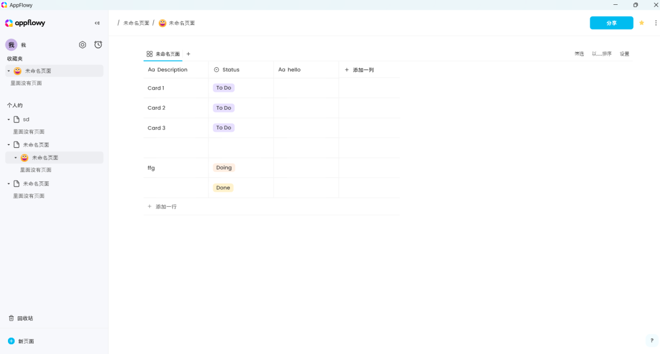Screen dimensions: 660x354
Task: Click 里面没有页面 text under sd
Action: [x=29, y=132]
